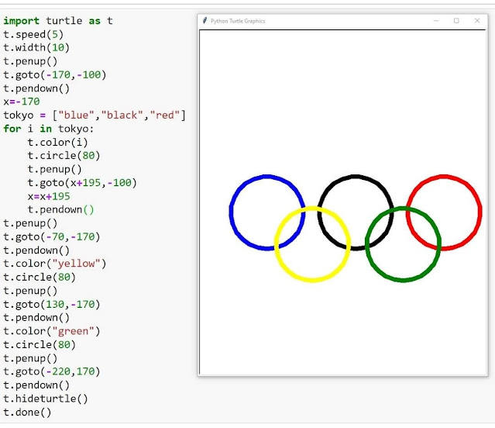
Task: Minimize the Python Turtle Graphics window
Action: click(x=436, y=21)
